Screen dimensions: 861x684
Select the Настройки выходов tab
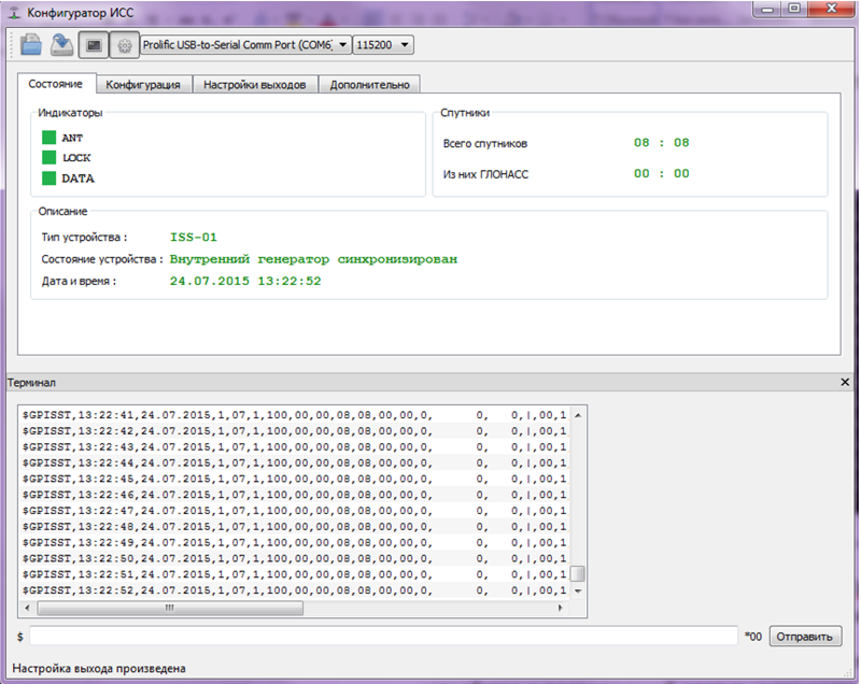pyautogui.click(x=255, y=84)
